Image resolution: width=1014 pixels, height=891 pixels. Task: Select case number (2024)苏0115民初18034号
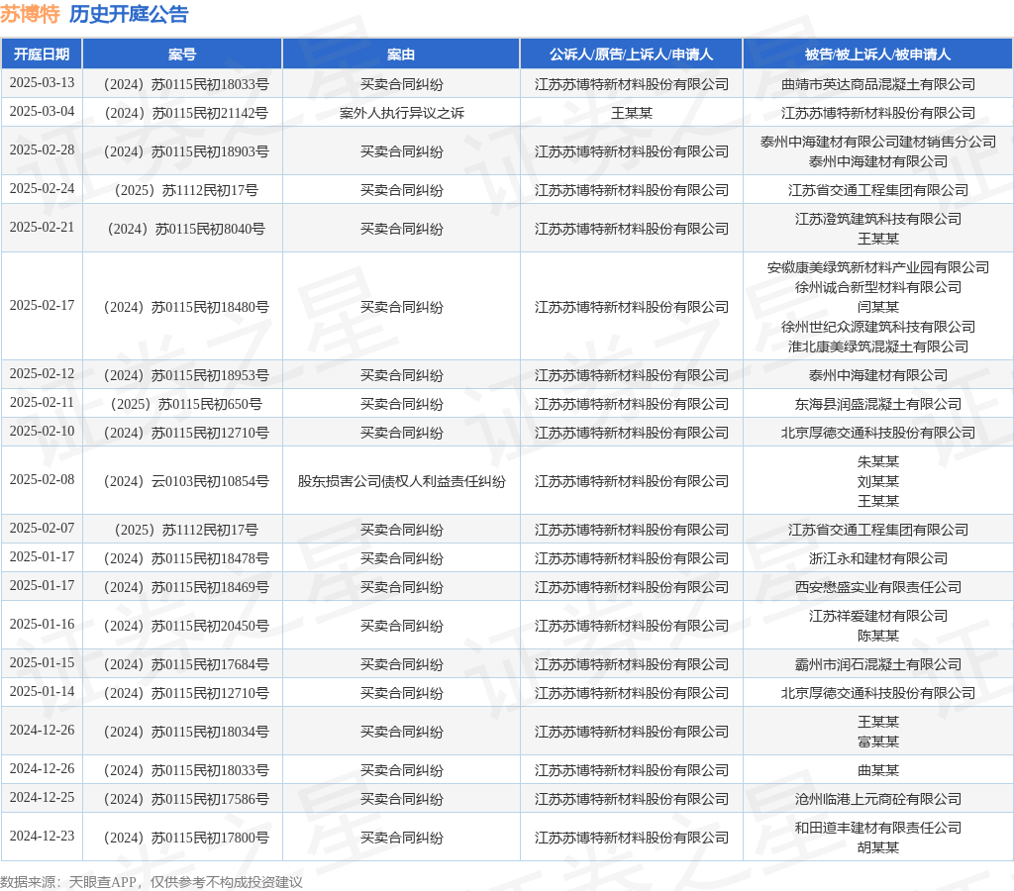pos(186,732)
